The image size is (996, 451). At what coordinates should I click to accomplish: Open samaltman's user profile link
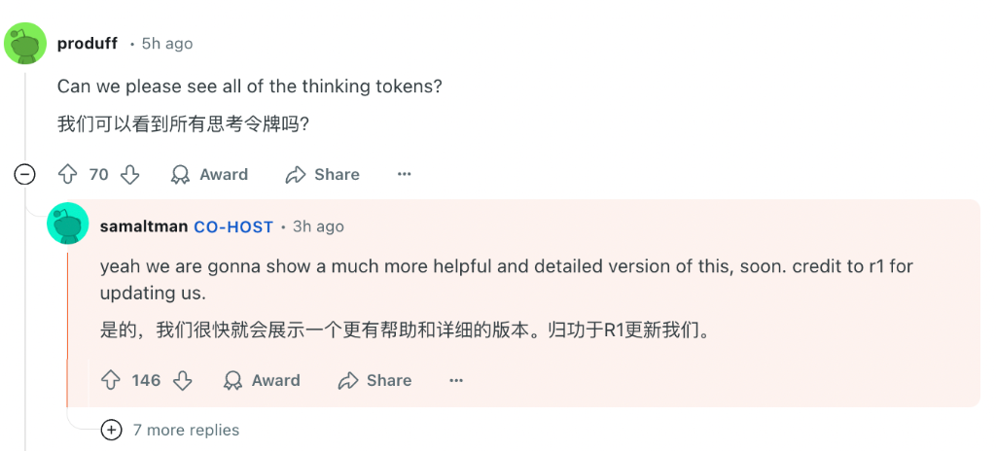click(143, 226)
